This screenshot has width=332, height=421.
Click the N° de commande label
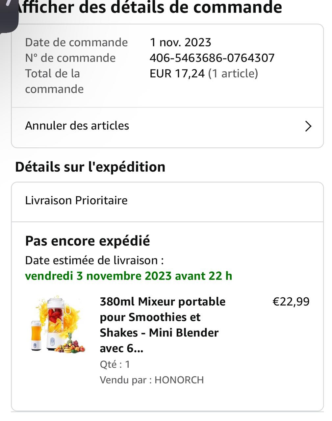point(70,58)
